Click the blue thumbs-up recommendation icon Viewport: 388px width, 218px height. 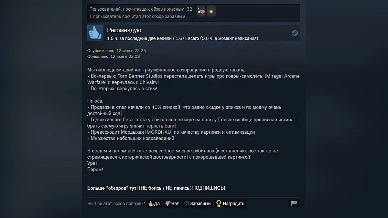(x=95, y=33)
